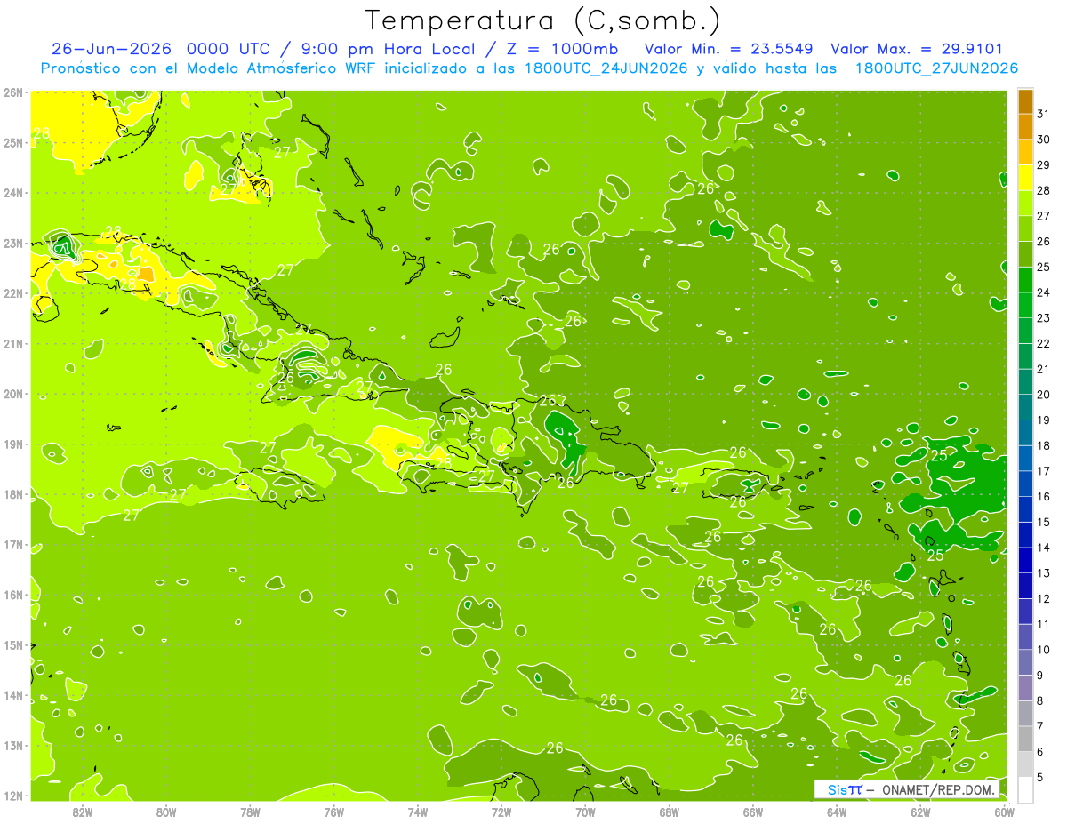Click the '15' label on the color scale
The image size is (1067, 824).
tap(1043, 522)
